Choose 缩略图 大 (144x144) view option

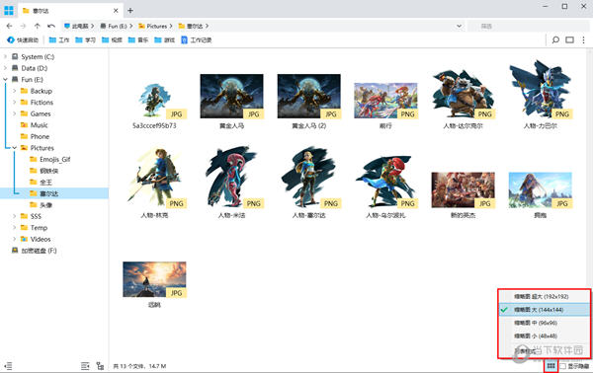click(x=544, y=310)
